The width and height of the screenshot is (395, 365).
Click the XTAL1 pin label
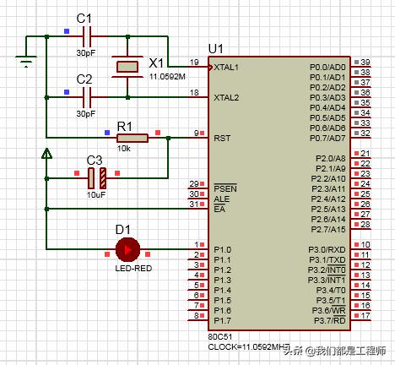coord(226,68)
